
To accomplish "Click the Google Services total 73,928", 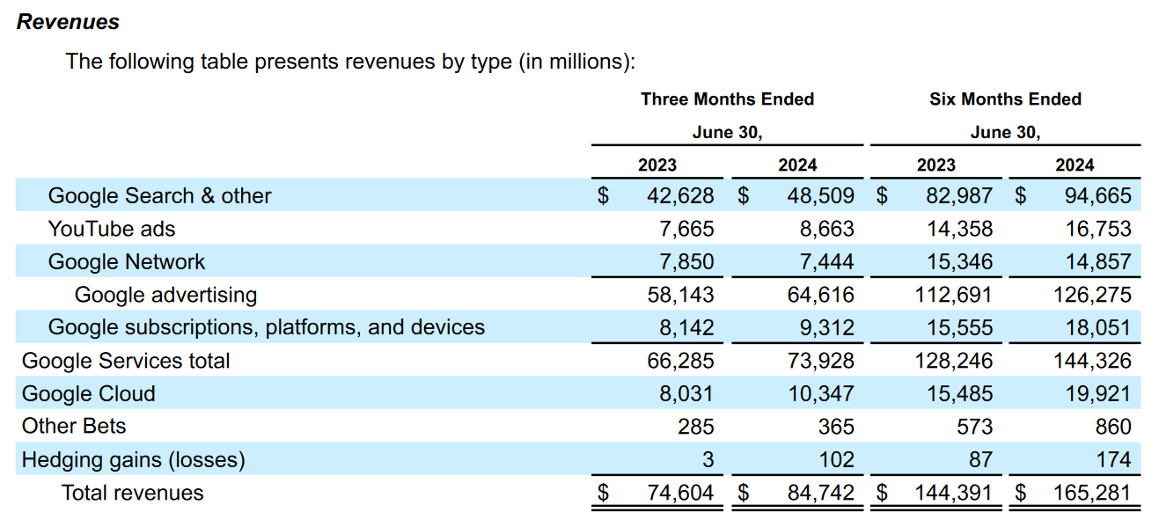I will [x=821, y=361].
